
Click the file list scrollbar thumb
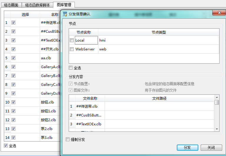[217, 102]
